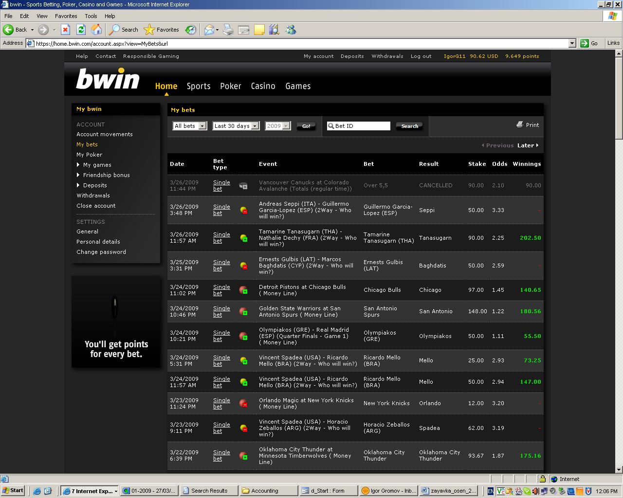Click the Search button next to Bet ID

pyautogui.click(x=409, y=126)
